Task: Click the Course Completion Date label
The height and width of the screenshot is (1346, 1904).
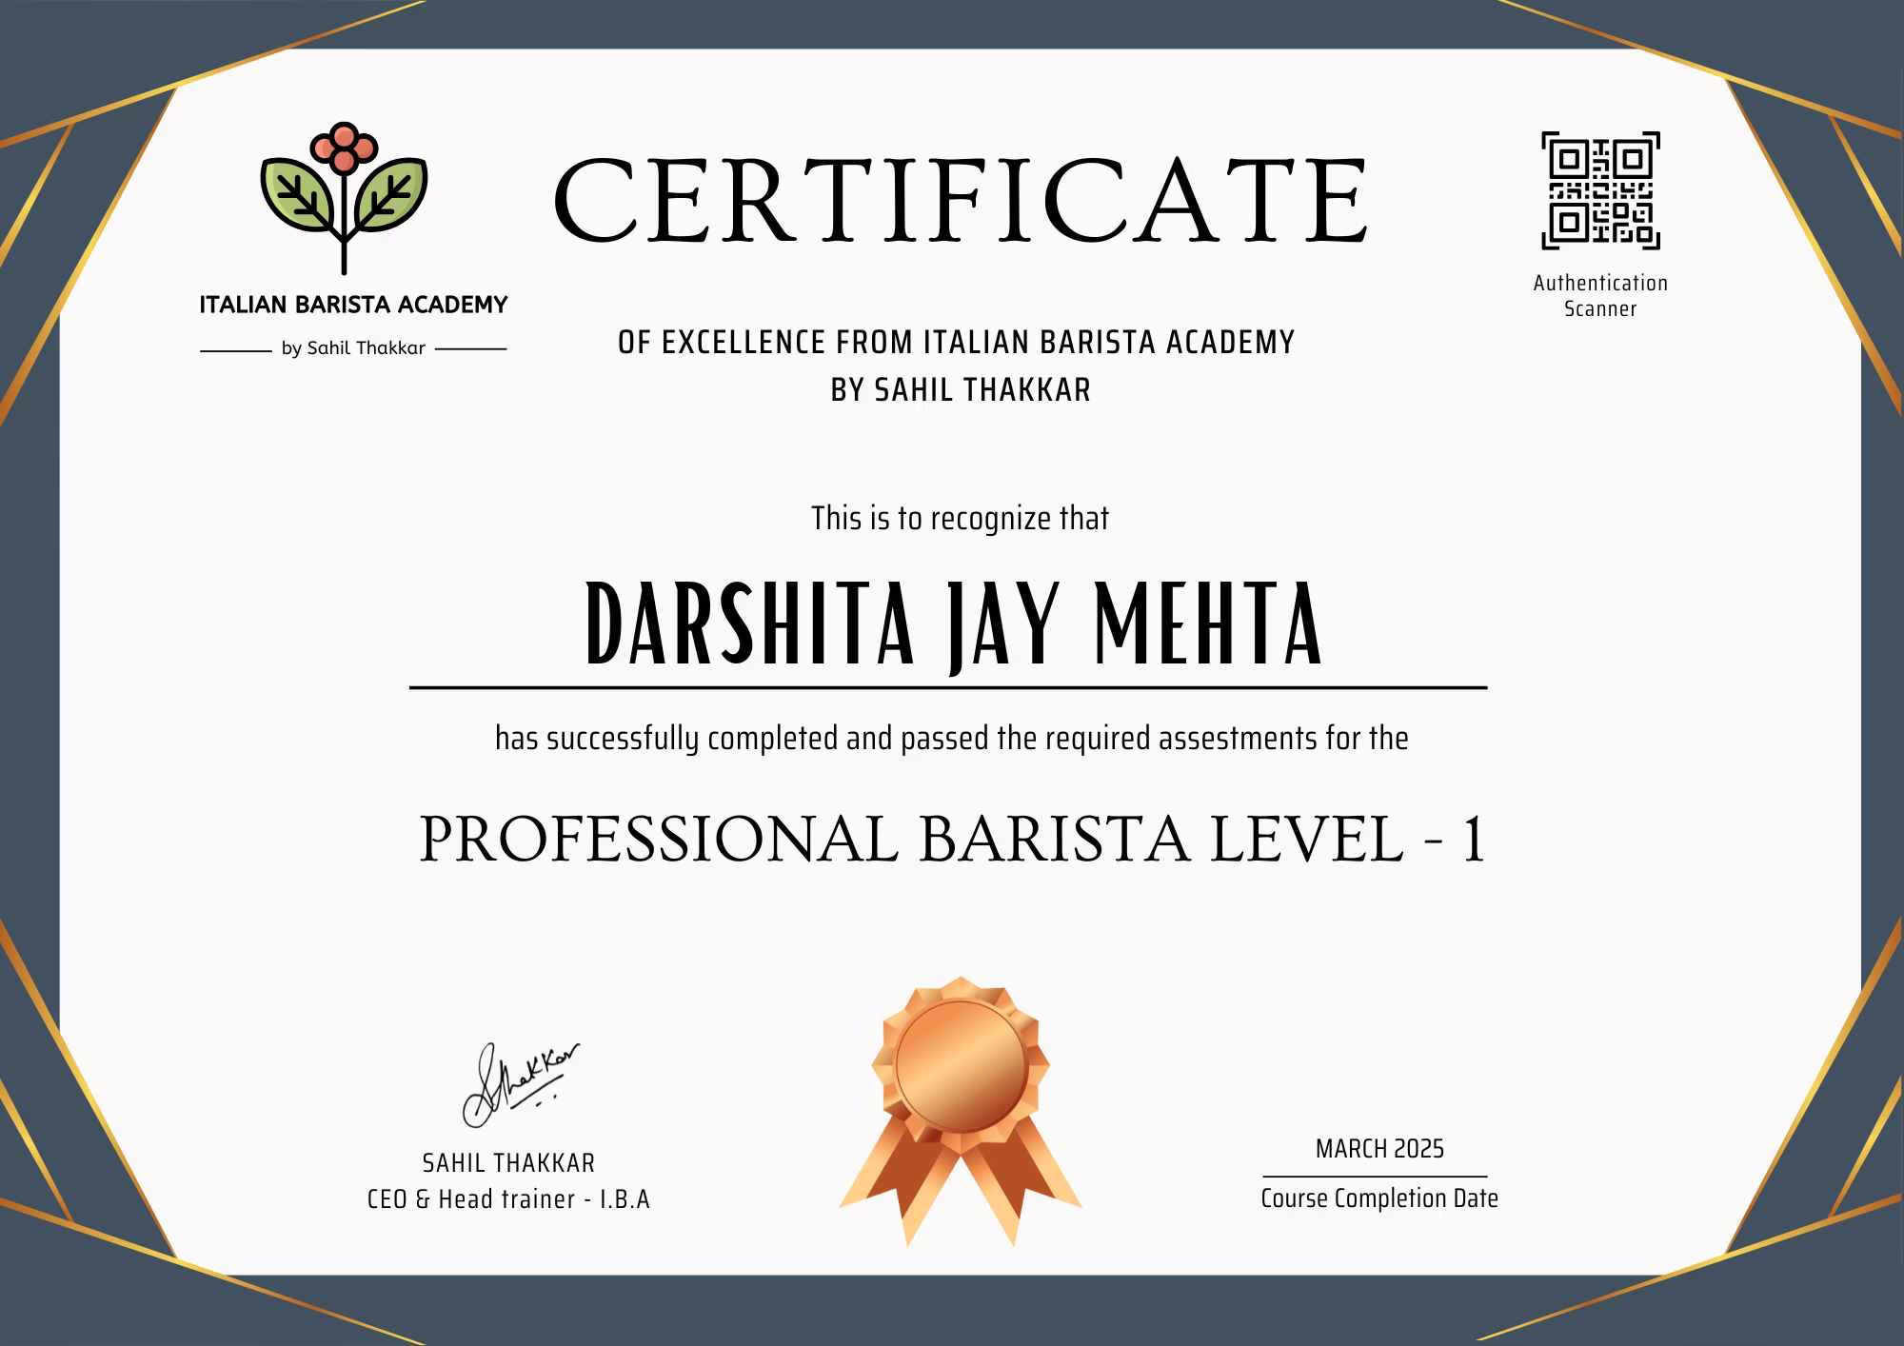Action: point(1379,1198)
